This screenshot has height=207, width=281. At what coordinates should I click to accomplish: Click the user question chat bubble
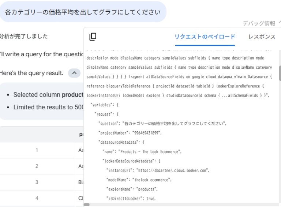point(83,12)
